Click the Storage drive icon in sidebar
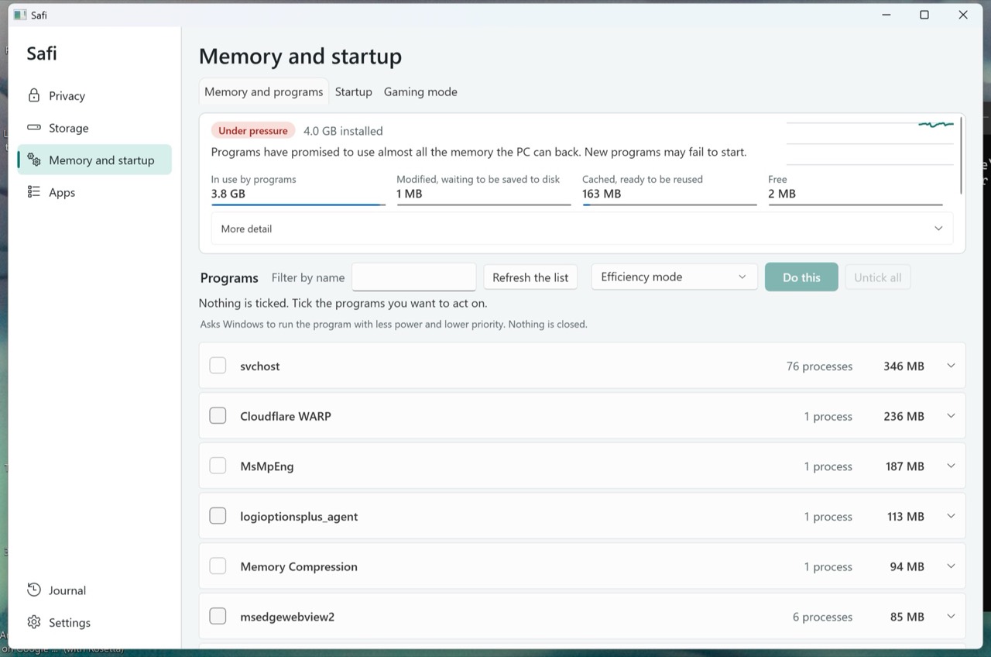991x657 pixels. pos(33,128)
